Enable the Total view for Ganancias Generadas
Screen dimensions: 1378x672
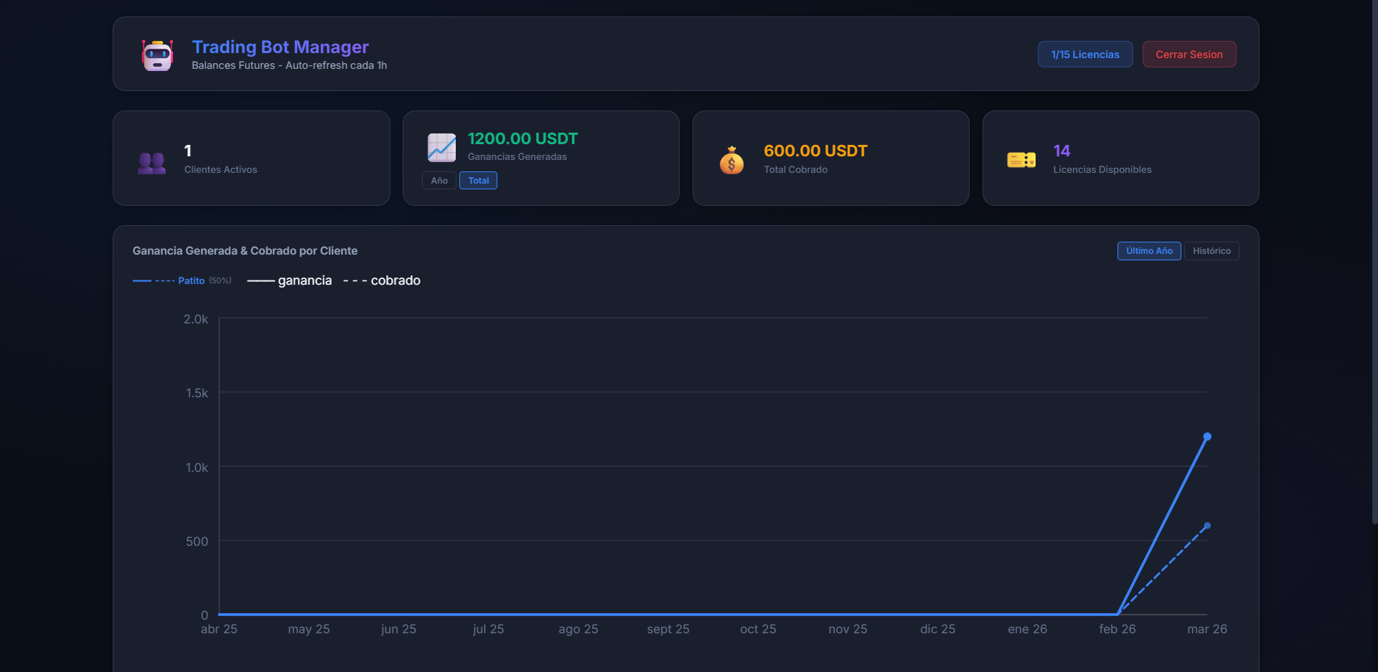[x=477, y=180]
